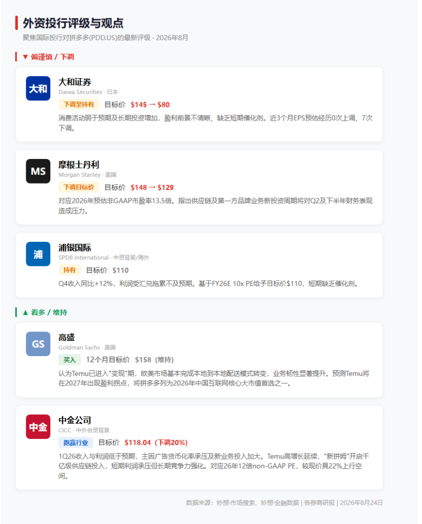422x524 pixels.
Task: Select the 下调目标价 rating tag
Action: tap(79, 187)
